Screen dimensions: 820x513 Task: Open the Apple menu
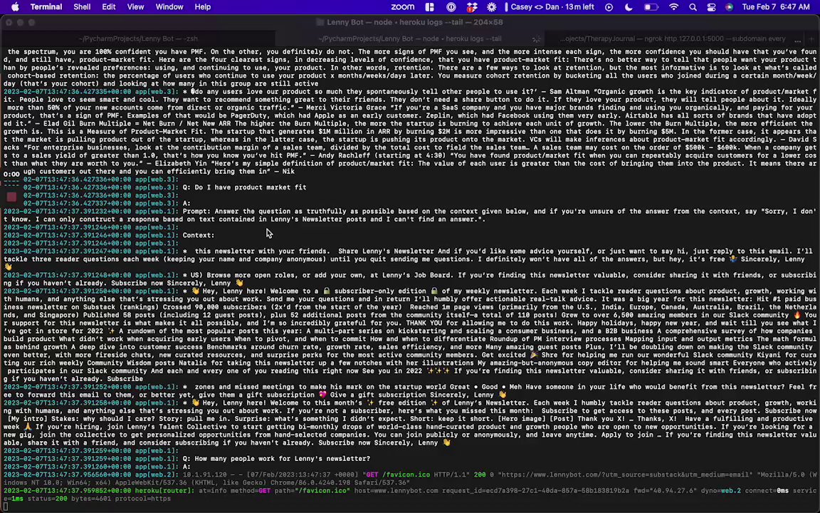tap(15, 7)
